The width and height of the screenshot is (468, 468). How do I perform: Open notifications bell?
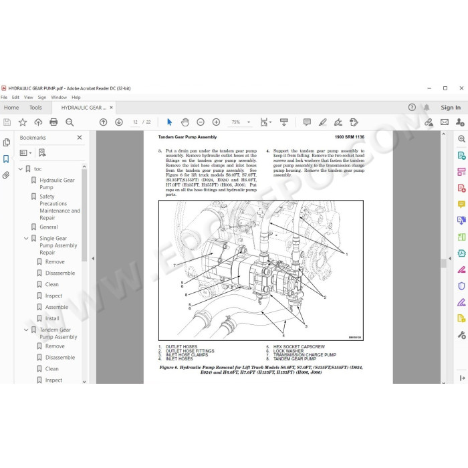click(427, 108)
